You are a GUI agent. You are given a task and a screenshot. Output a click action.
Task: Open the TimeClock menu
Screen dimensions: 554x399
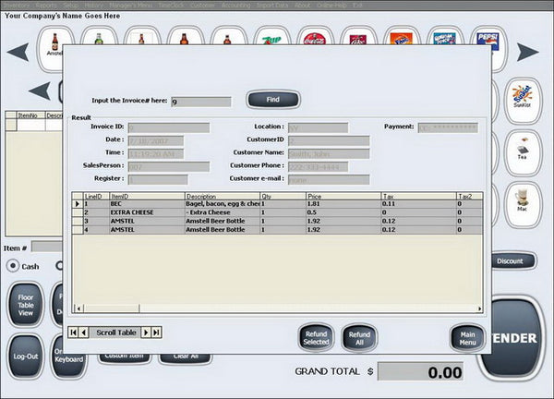[x=172, y=6]
